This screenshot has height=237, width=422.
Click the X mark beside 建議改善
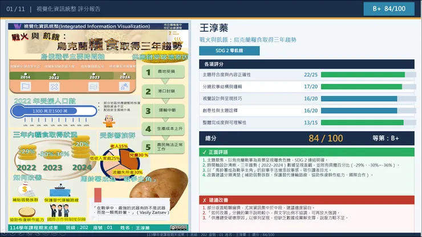pyautogui.click(x=204, y=200)
